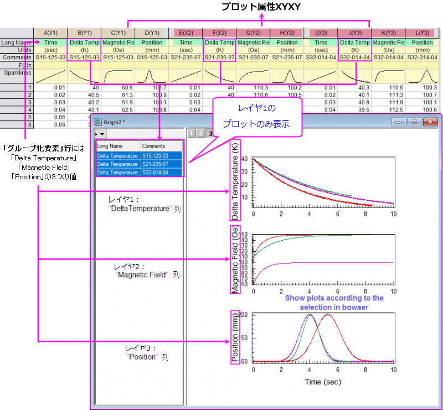Screen dimensions: 443x410
Task: Select browser row with comment S21-235-07
Action: [x=140, y=164]
